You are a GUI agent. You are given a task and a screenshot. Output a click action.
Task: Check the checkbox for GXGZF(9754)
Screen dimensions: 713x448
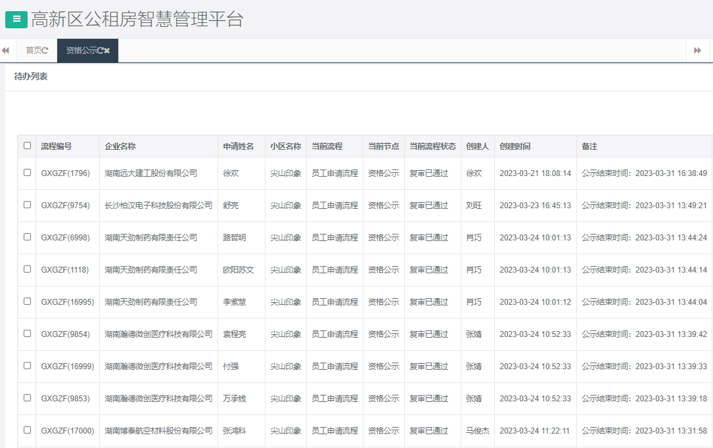coord(27,206)
